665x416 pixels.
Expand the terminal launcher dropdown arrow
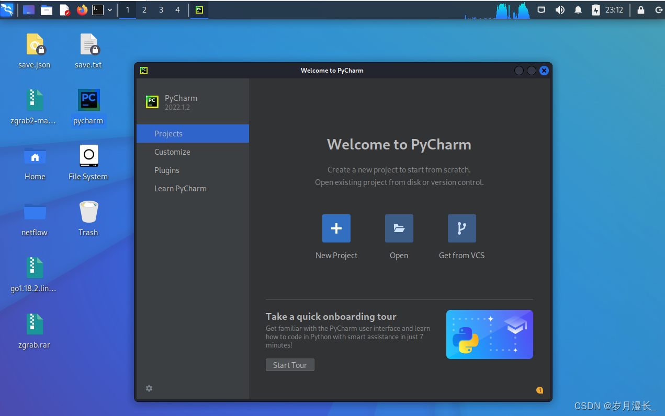110,9
